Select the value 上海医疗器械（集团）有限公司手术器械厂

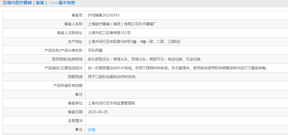122,24
